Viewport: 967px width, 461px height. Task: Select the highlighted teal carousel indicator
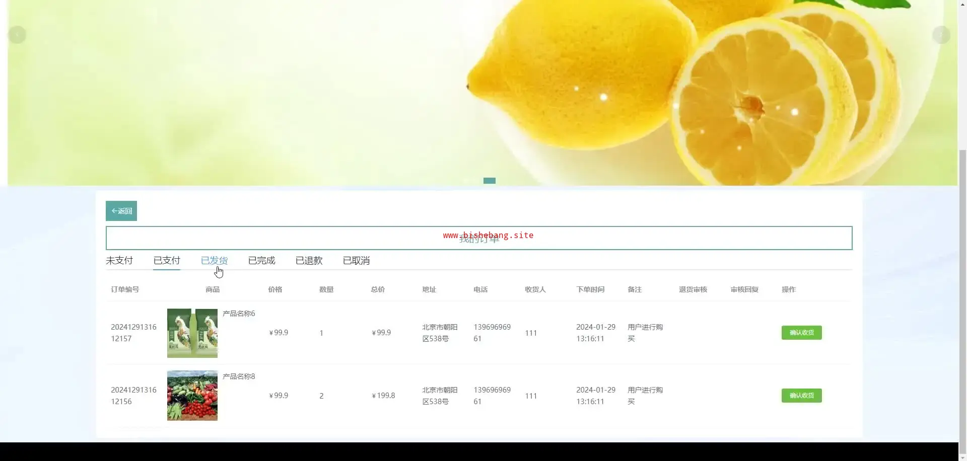489,181
